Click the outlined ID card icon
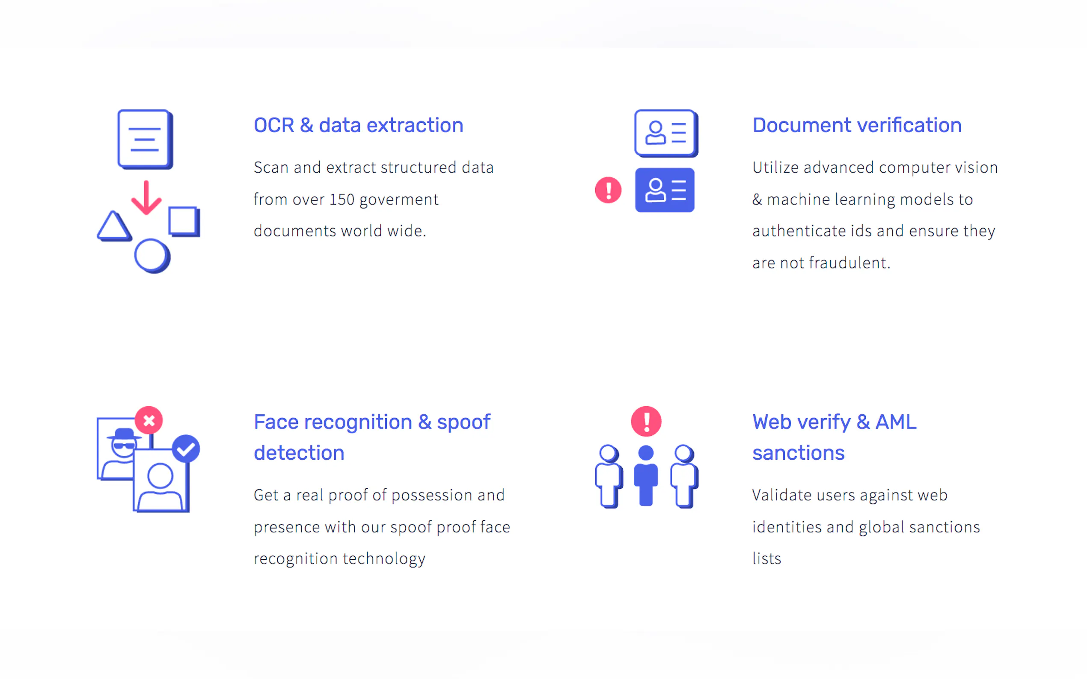This screenshot has width=1087, height=679. pyautogui.click(x=665, y=133)
